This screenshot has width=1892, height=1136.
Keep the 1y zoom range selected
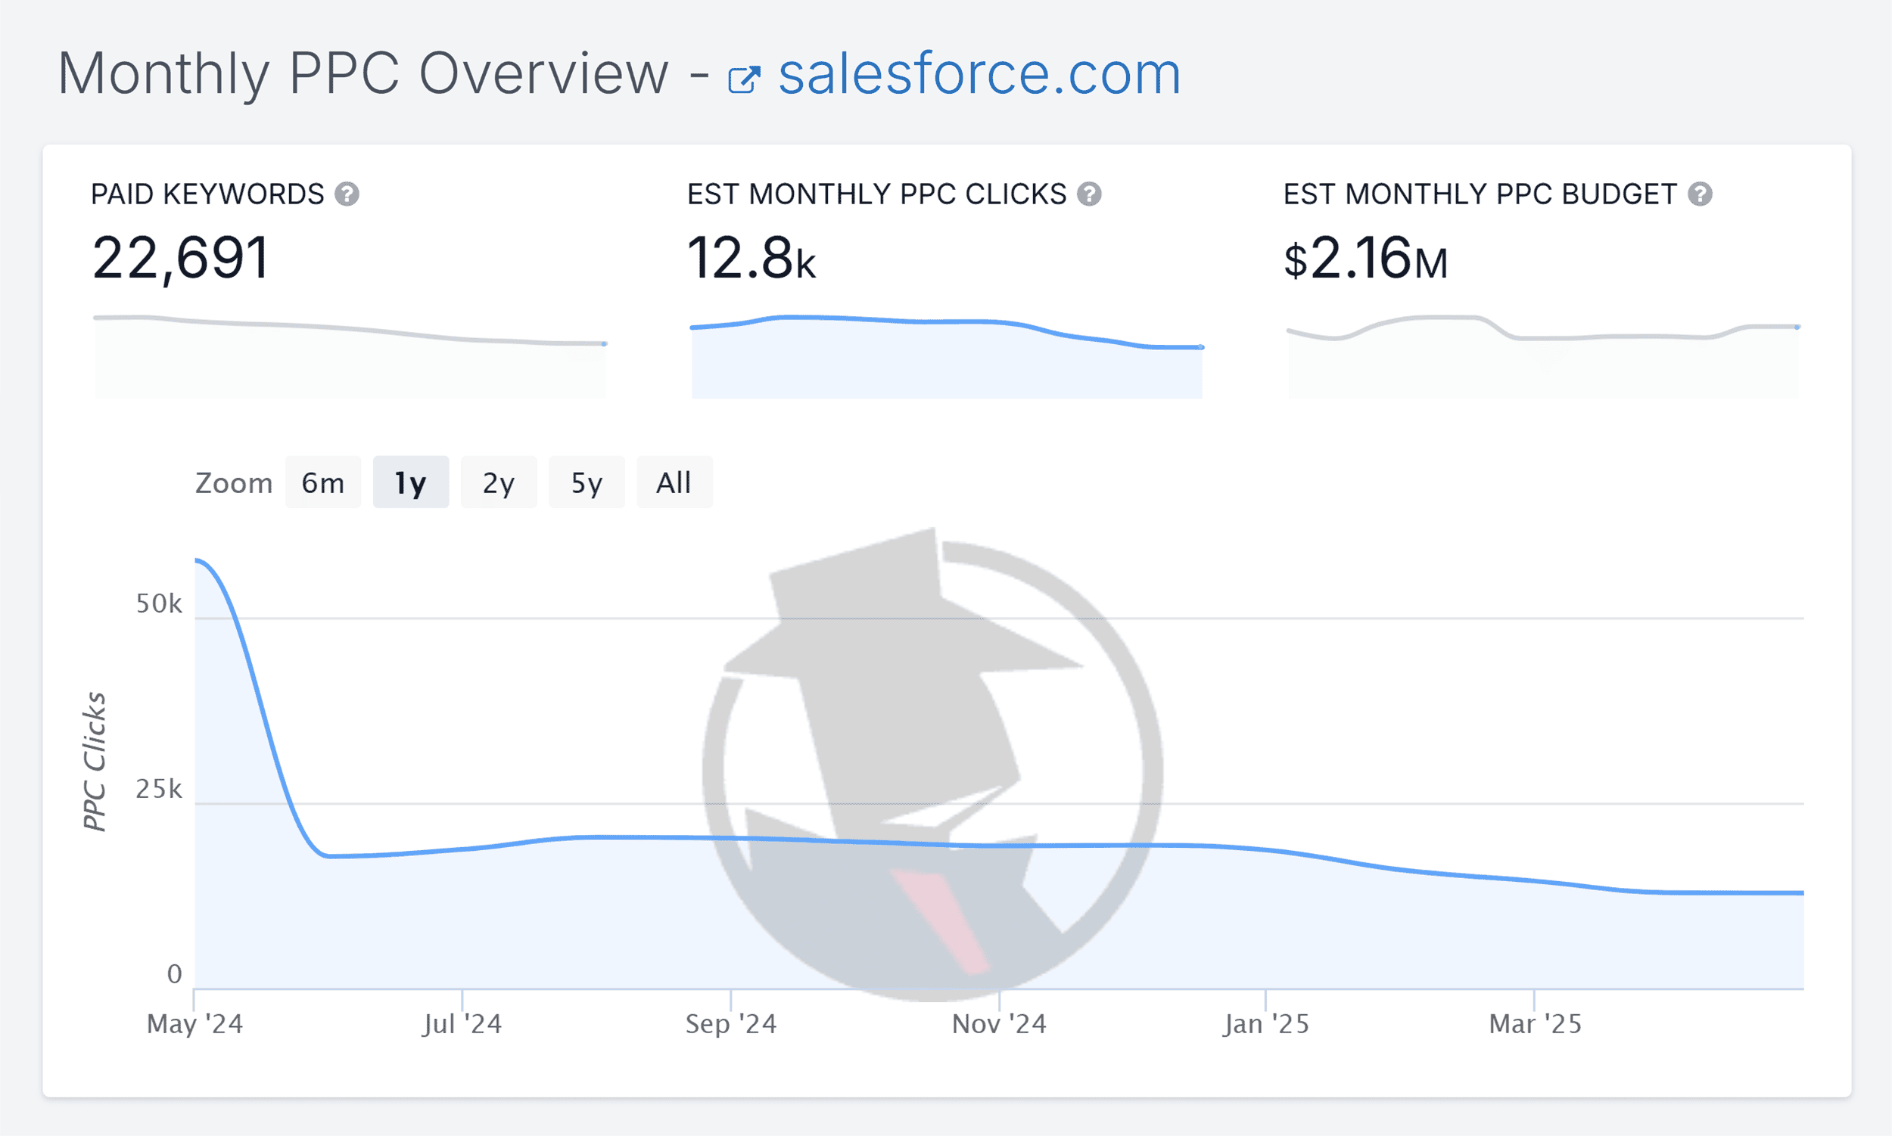(x=411, y=482)
